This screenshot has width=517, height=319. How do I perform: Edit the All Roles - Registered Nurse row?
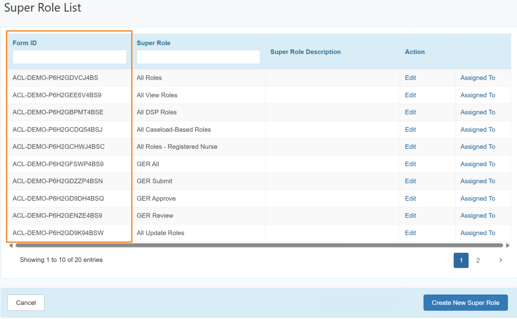(410, 147)
